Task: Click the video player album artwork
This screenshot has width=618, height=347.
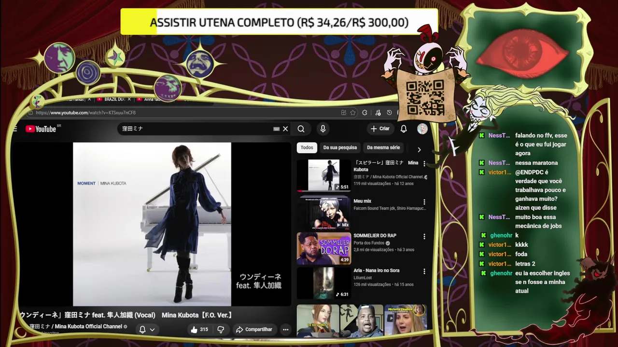Action: [x=152, y=224]
